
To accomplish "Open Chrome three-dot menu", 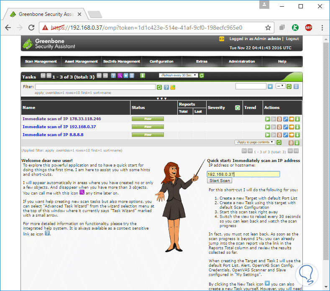I will 322,28.
